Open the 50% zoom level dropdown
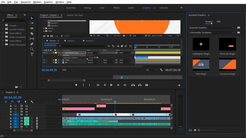This screenshot has width=246, height=138. (x=67, y=70)
